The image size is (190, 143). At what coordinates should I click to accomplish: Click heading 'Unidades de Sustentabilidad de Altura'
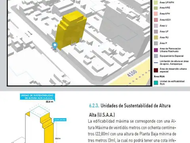(135, 106)
